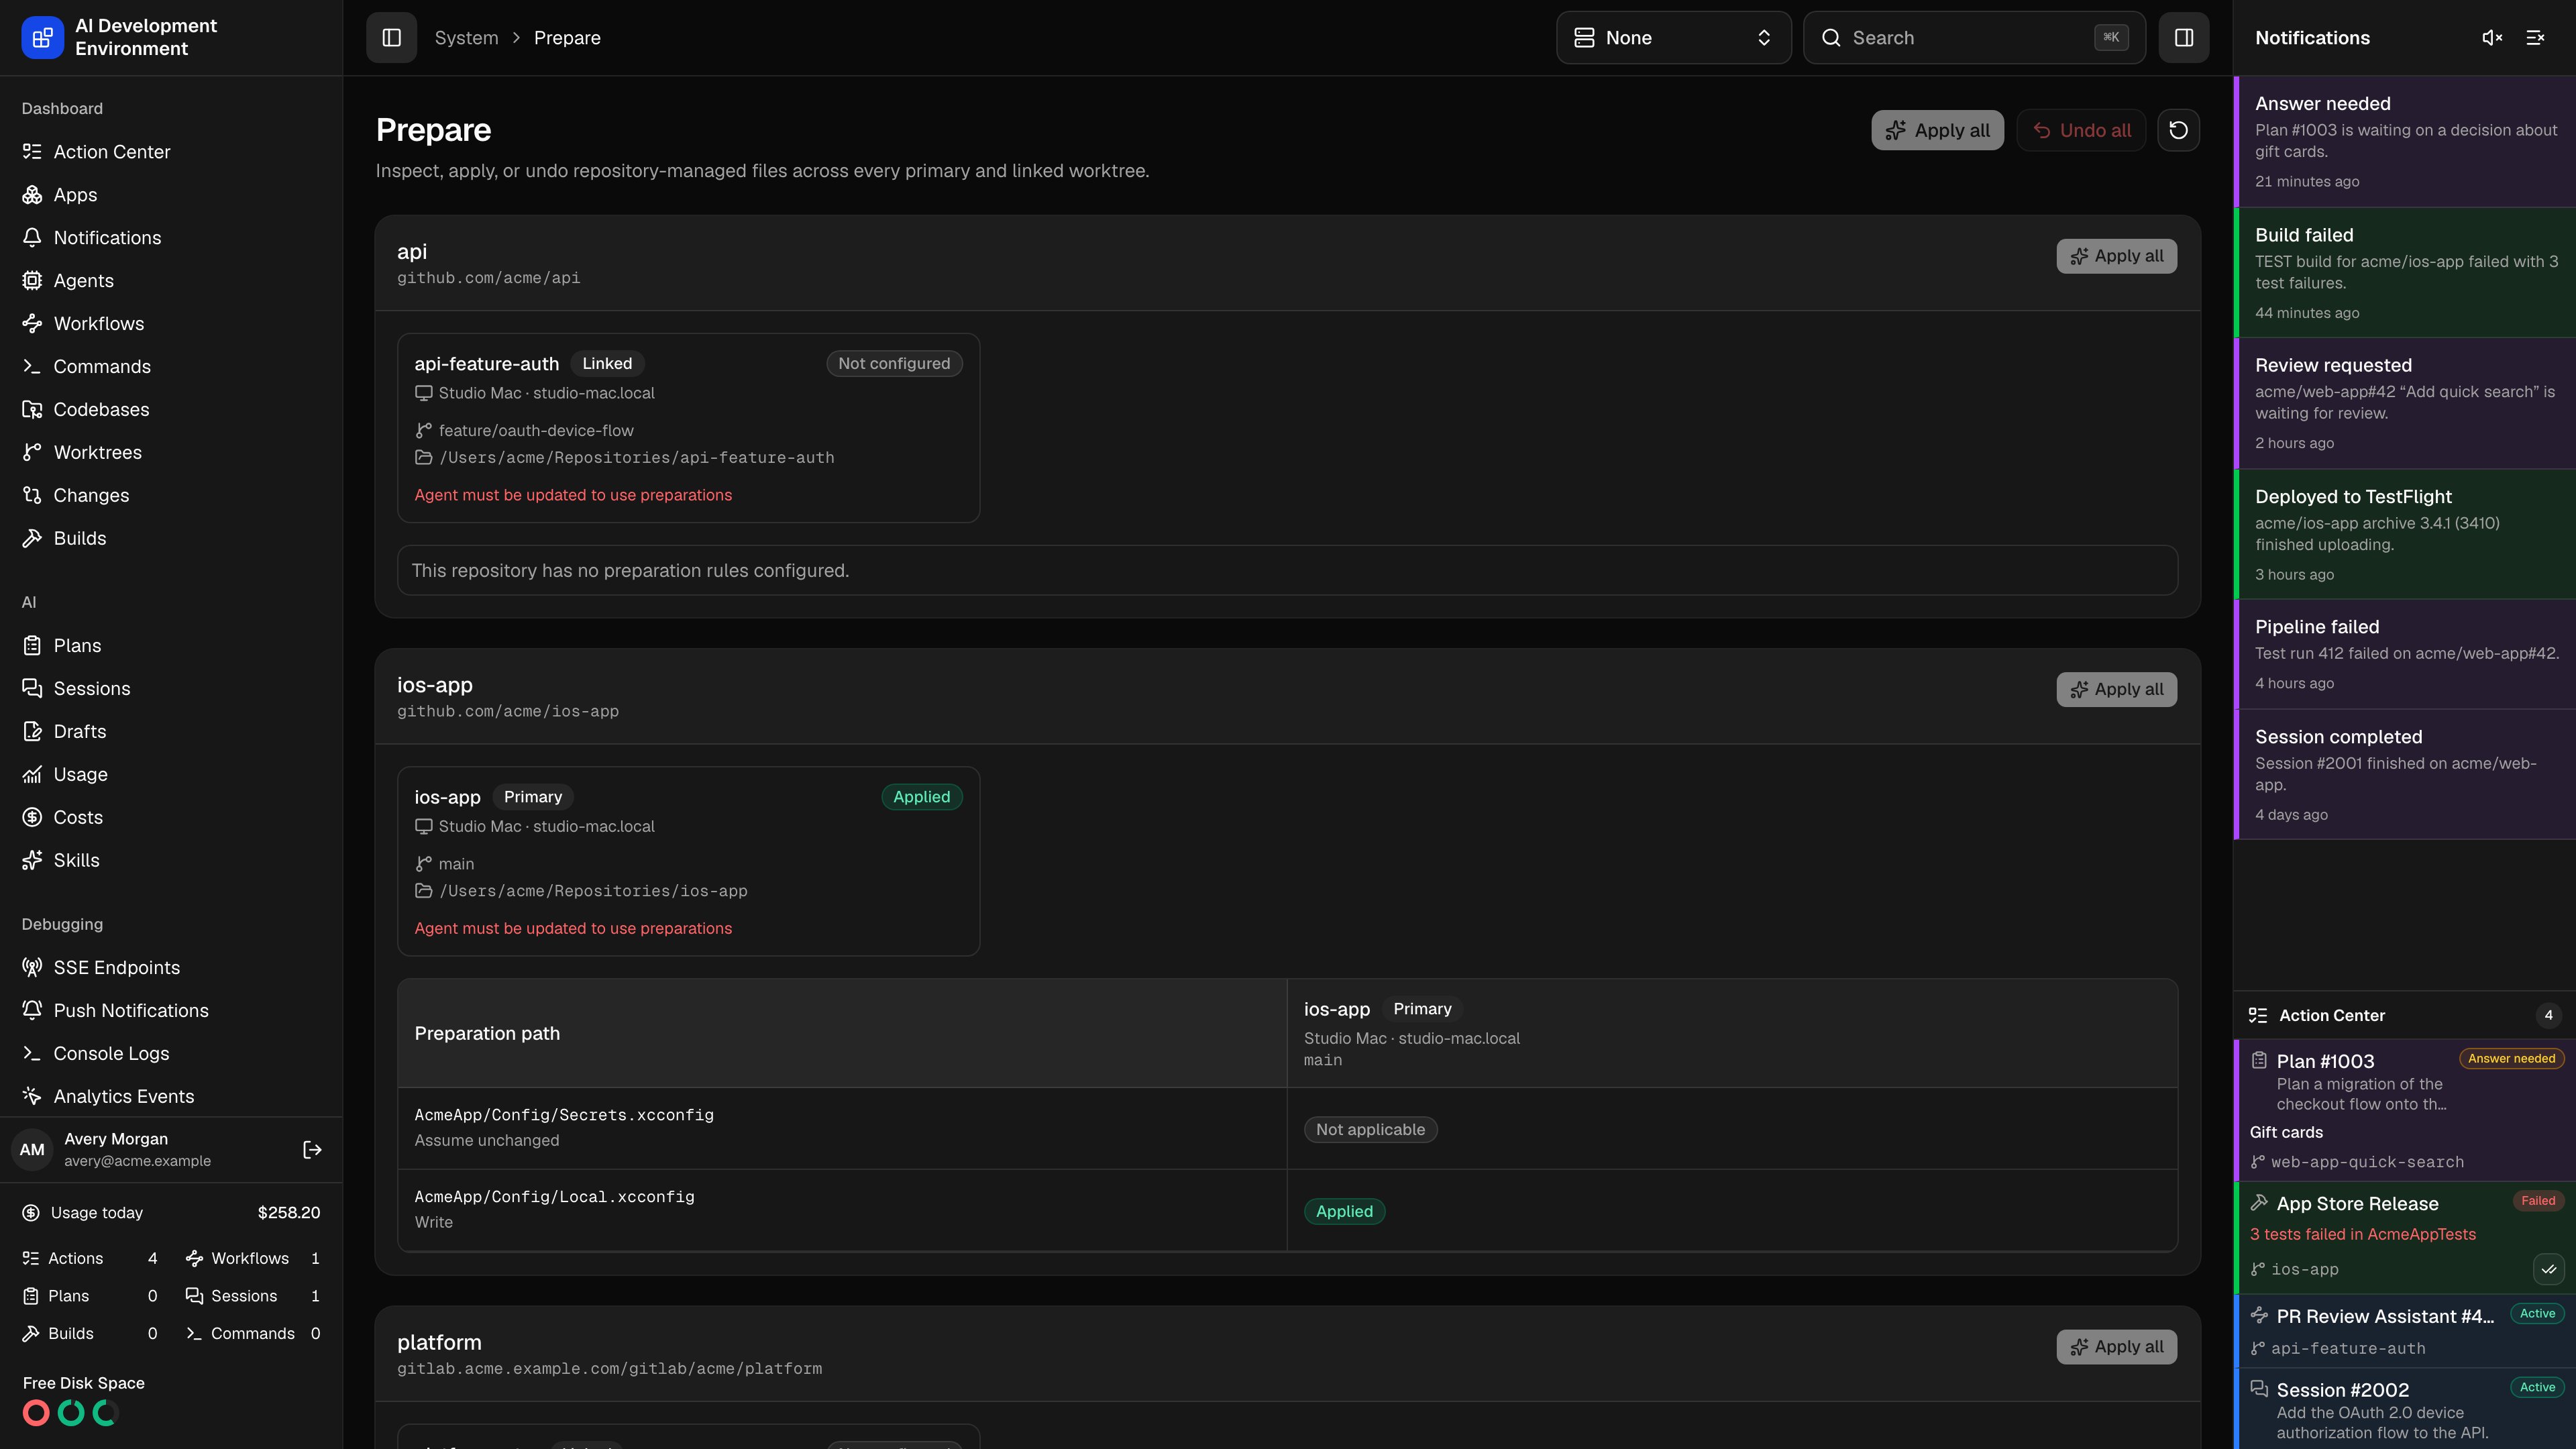Open the Deployed to TestFlight notification

point(2405,534)
